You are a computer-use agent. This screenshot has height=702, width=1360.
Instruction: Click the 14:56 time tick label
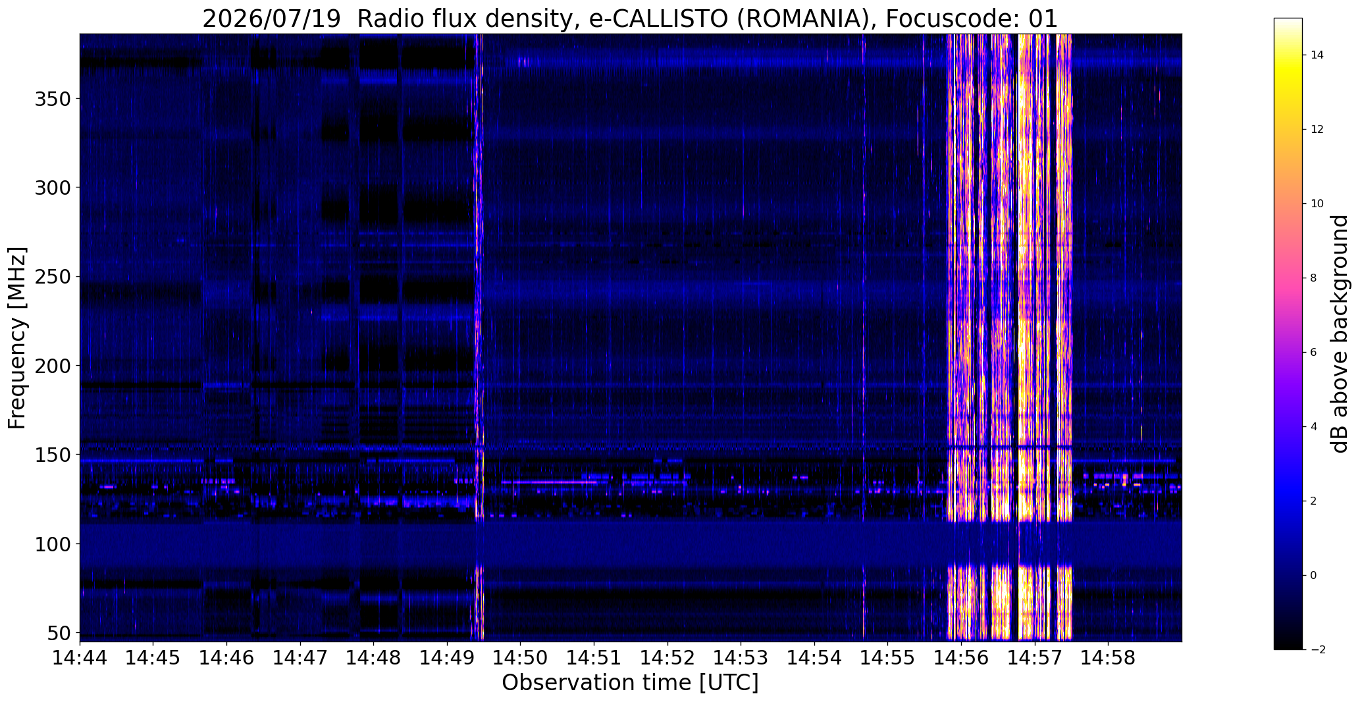click(962, 658)
